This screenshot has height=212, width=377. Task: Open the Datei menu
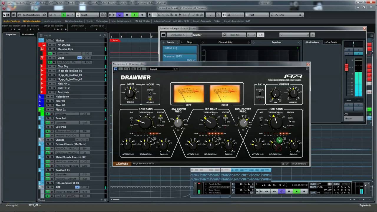coord(10,3)
